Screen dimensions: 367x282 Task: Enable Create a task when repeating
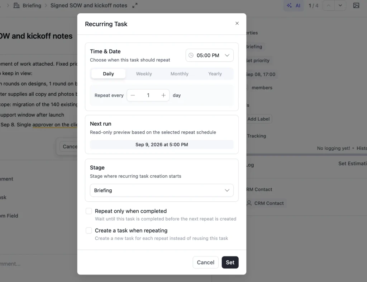tap(89, 230)
